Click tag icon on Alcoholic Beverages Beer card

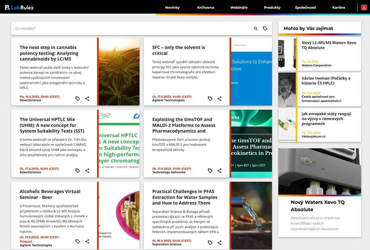[77, 241]
